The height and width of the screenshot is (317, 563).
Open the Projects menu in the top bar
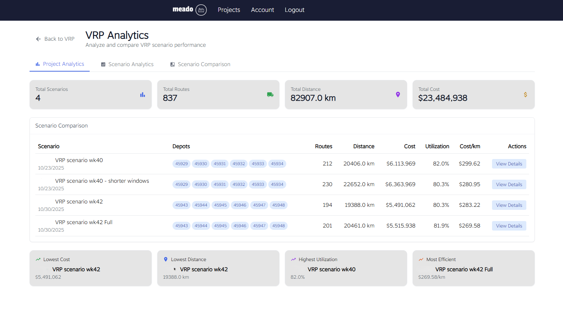tap(229, 10)
